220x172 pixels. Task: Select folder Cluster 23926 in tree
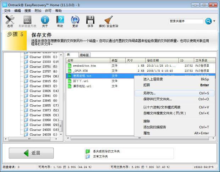click(41, 115)
